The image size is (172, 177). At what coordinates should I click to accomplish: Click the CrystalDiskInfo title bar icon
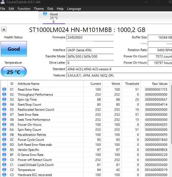[2, 2]
